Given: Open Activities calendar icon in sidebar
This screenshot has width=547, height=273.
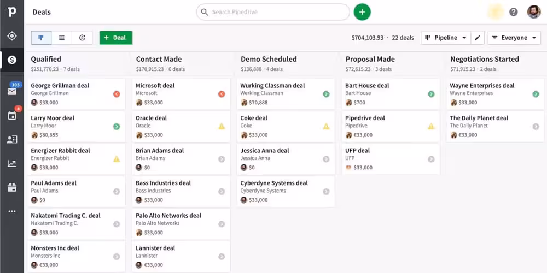Looking at the screenshot, I should coord(11,115).
